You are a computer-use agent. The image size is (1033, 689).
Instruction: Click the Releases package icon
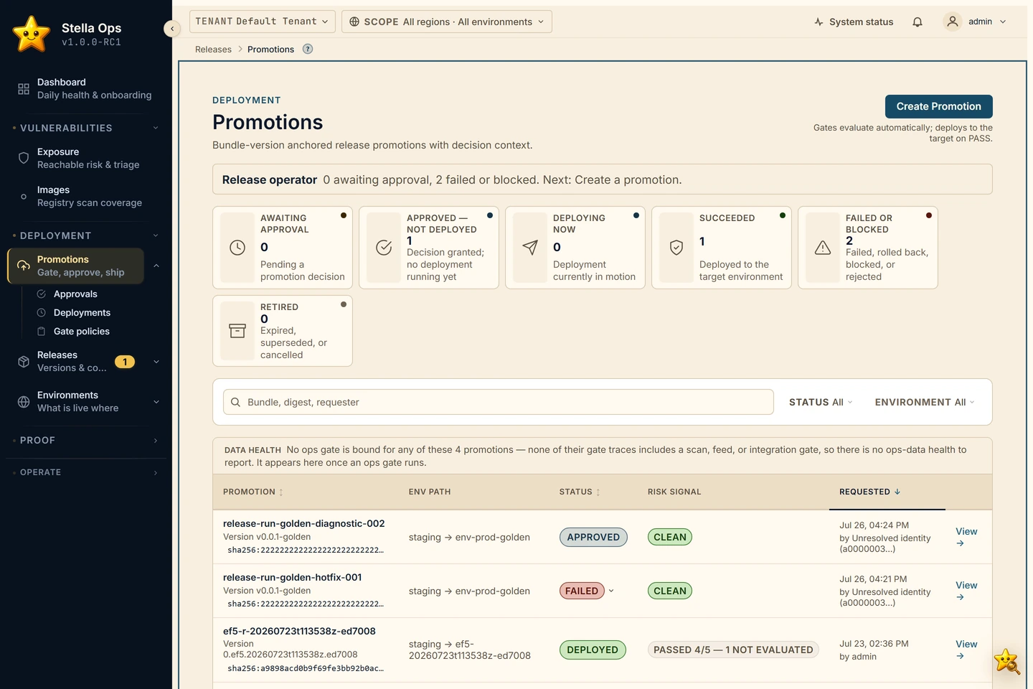tap(24, 361)
